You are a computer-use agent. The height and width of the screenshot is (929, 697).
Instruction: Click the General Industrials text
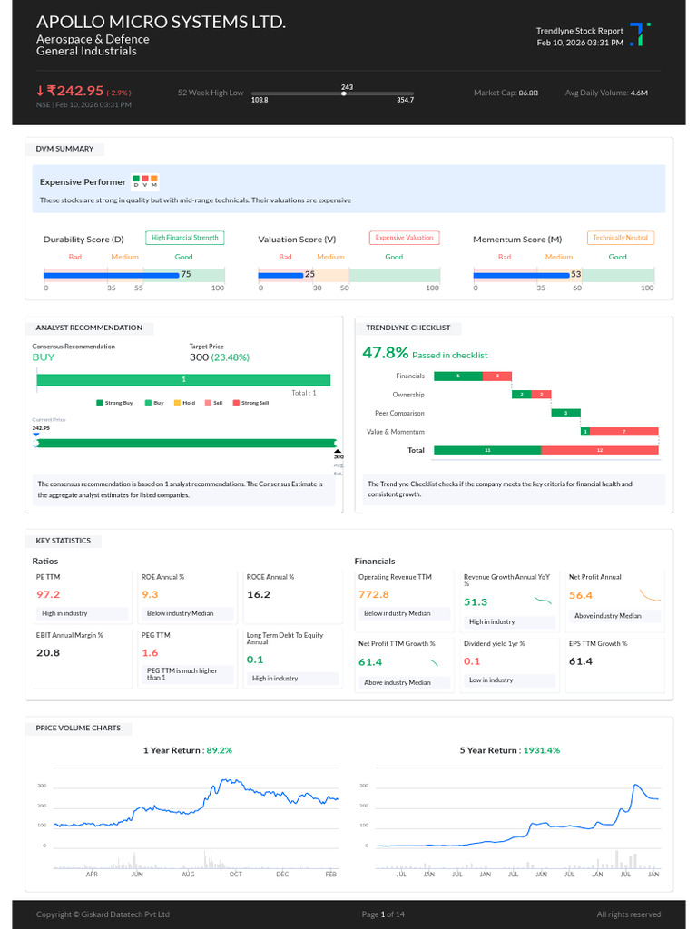(86, 51)
